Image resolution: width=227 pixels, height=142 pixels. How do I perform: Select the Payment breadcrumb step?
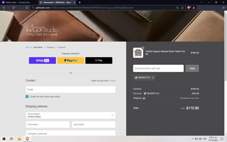tap(62, 47)
